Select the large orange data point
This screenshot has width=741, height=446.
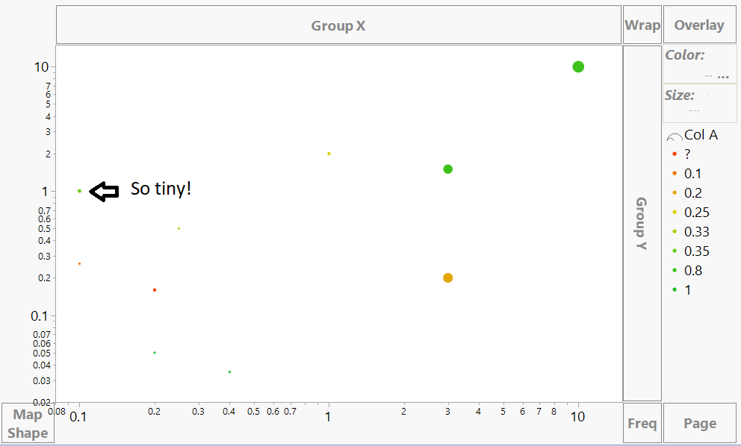click(x=448, y=278)
